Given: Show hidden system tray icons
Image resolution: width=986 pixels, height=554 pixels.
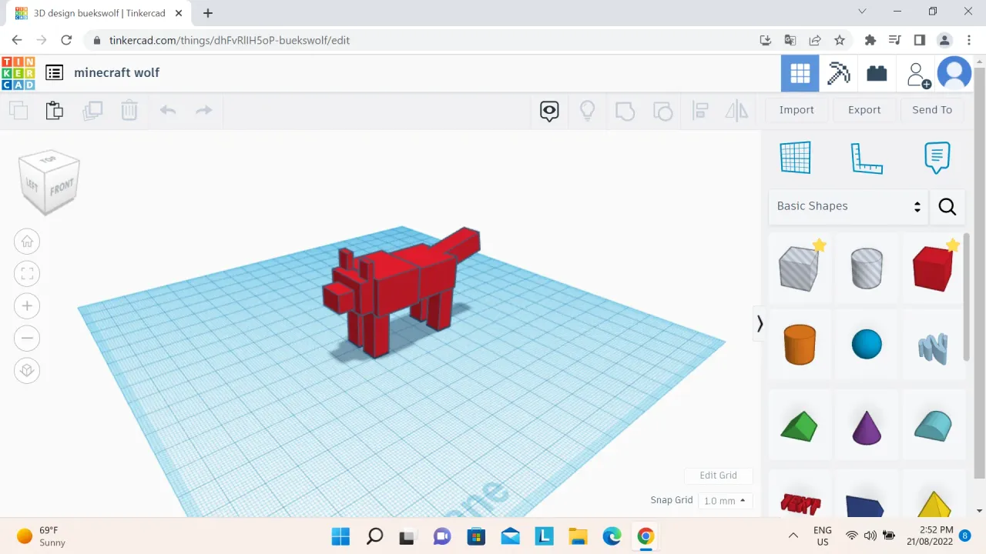Looking at the screenshot, I should [793, 536].
